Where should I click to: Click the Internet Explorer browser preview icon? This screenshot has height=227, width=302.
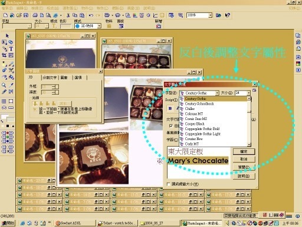tap(55, 15)
